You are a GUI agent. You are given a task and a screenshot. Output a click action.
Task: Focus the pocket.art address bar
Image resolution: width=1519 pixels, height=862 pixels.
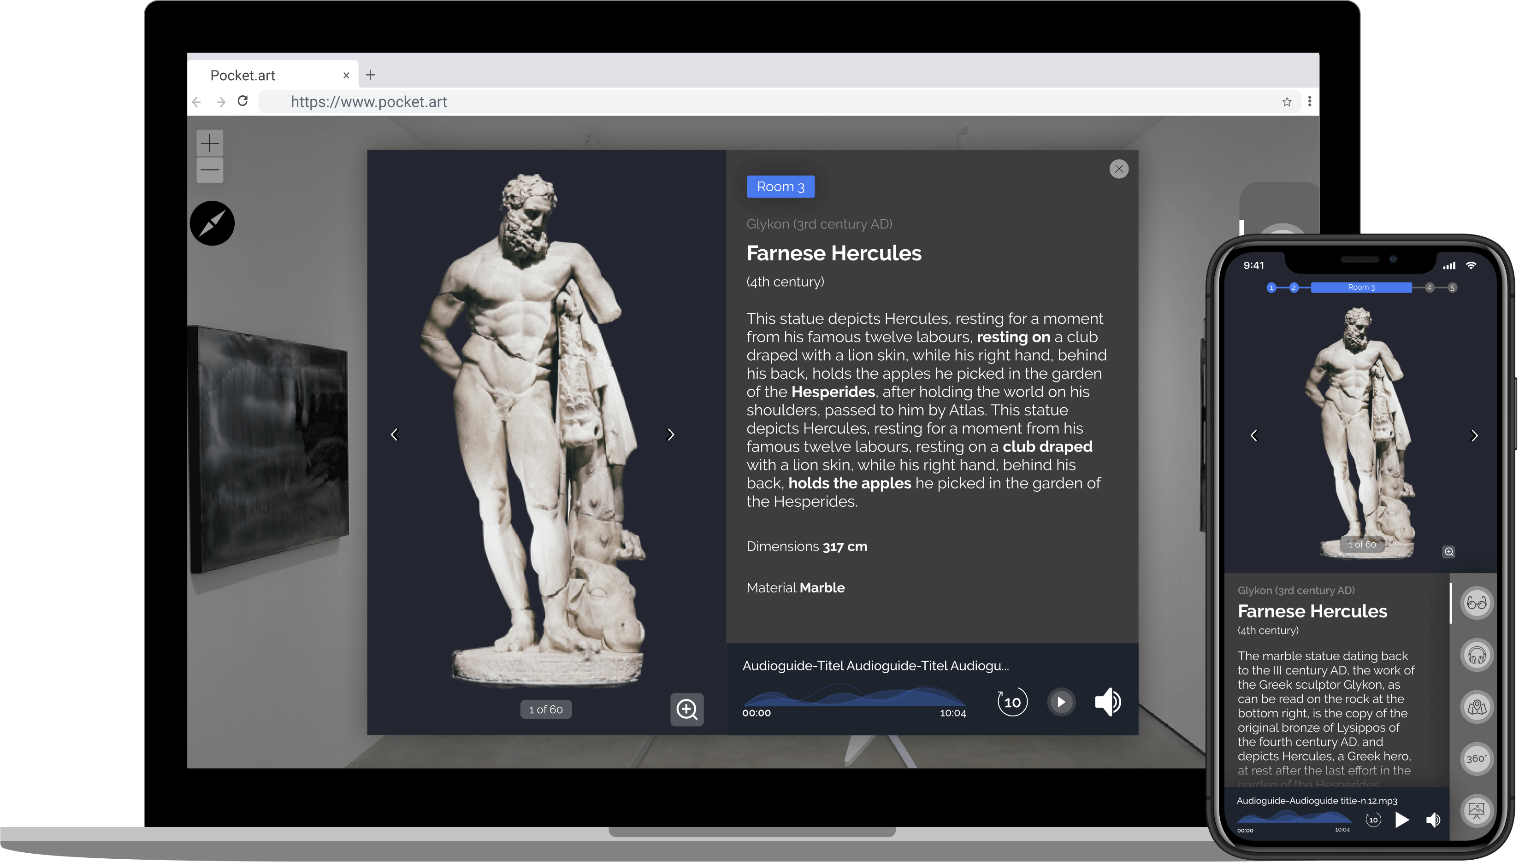tap(779, 102)
